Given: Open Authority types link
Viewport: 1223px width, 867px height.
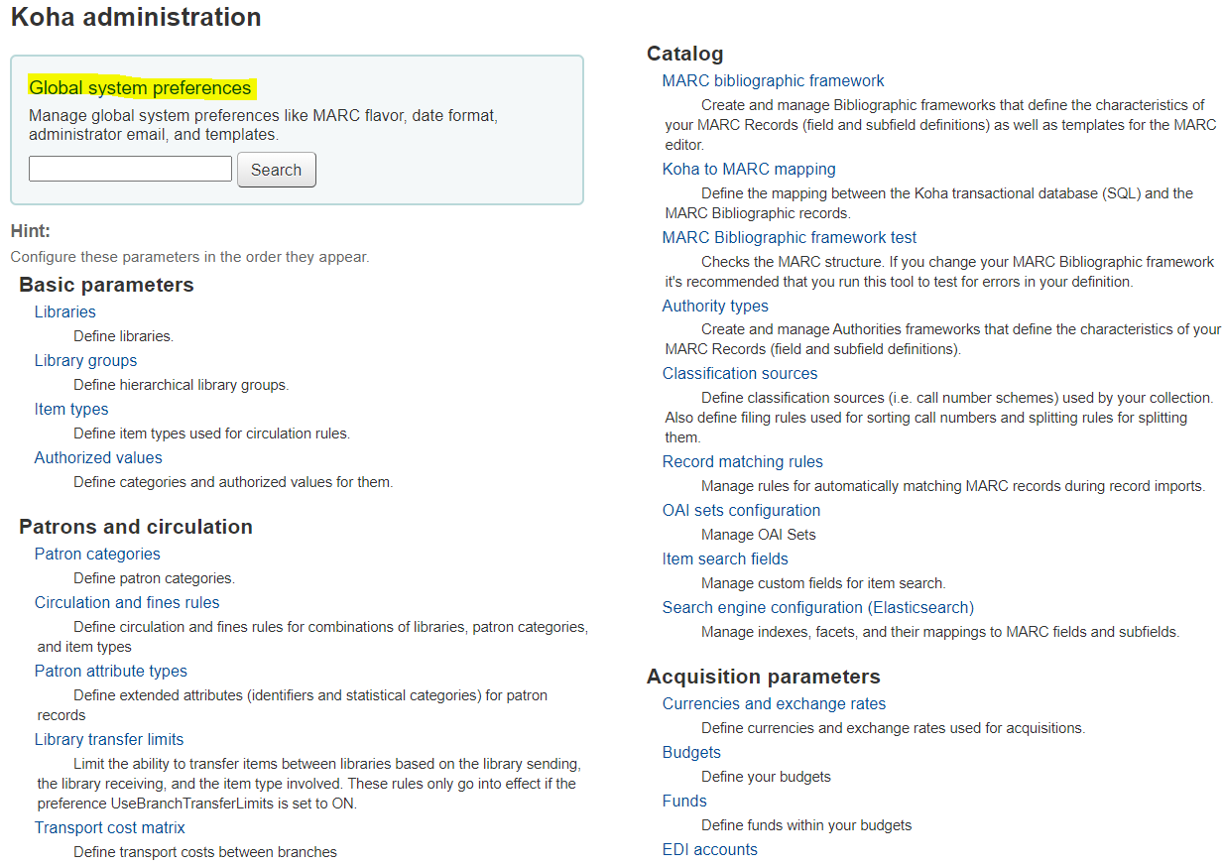Looking at the screenshot, I should (x=715, y=306).
